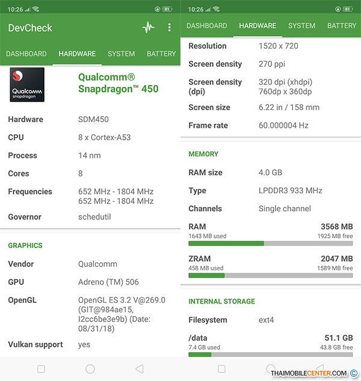361x381 pixels.
Task: Tap the '3568 MB' RAM total
Action: (337, 226)
